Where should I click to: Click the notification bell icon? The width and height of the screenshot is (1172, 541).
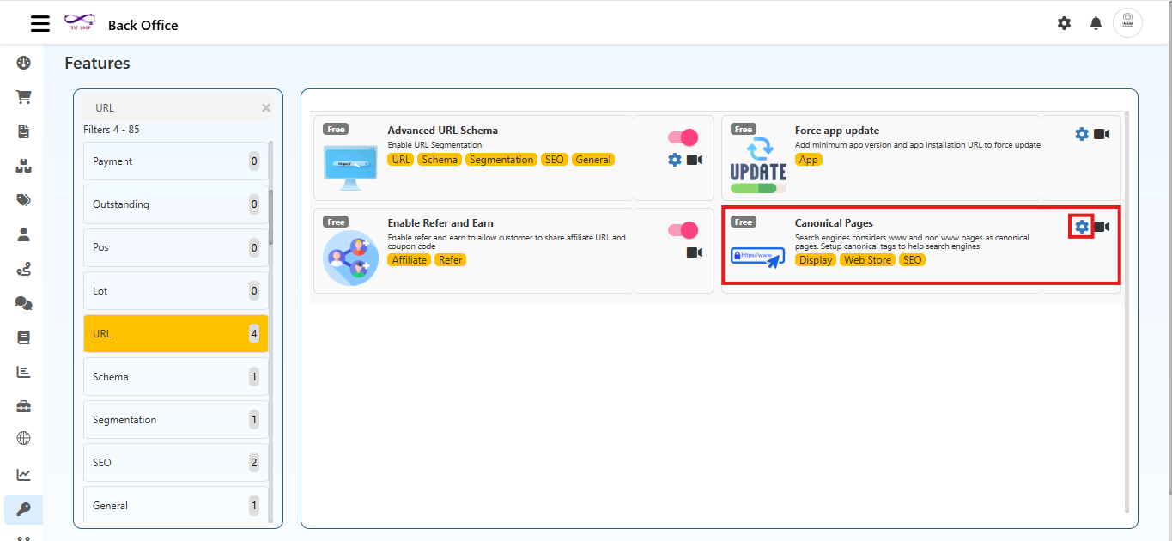pos(1096,23)
